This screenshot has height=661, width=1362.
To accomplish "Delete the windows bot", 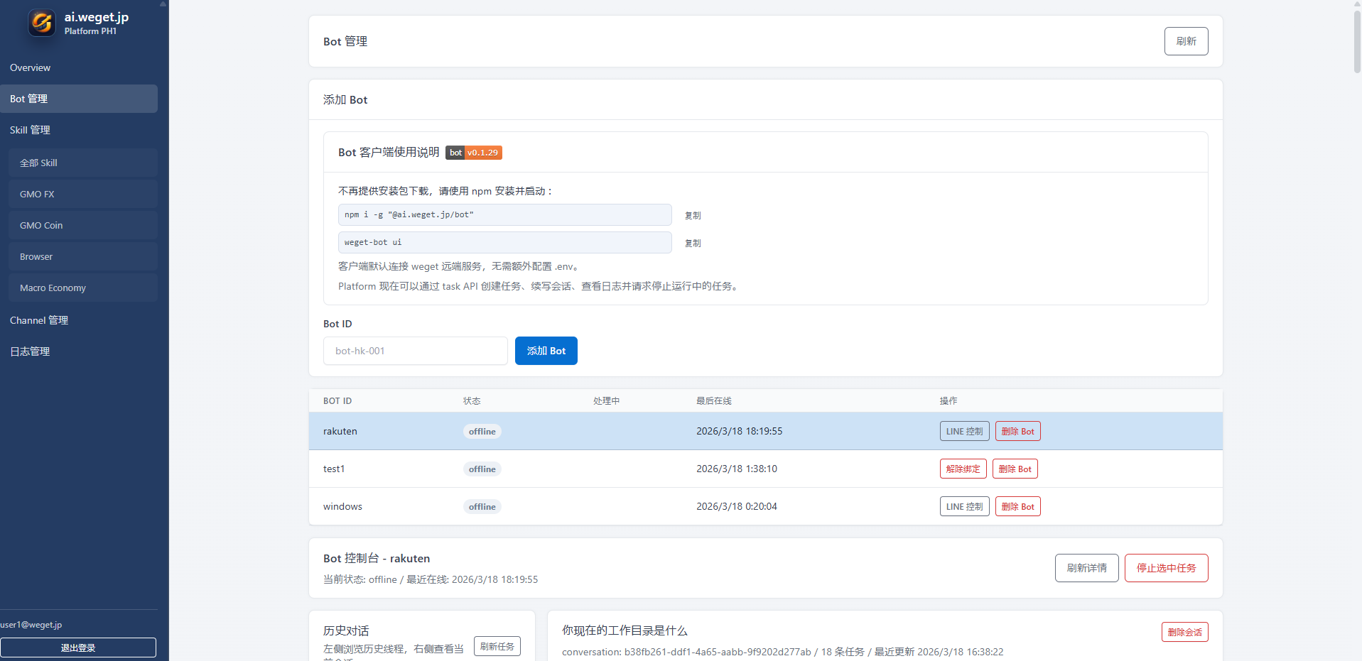I will 1017,506.
